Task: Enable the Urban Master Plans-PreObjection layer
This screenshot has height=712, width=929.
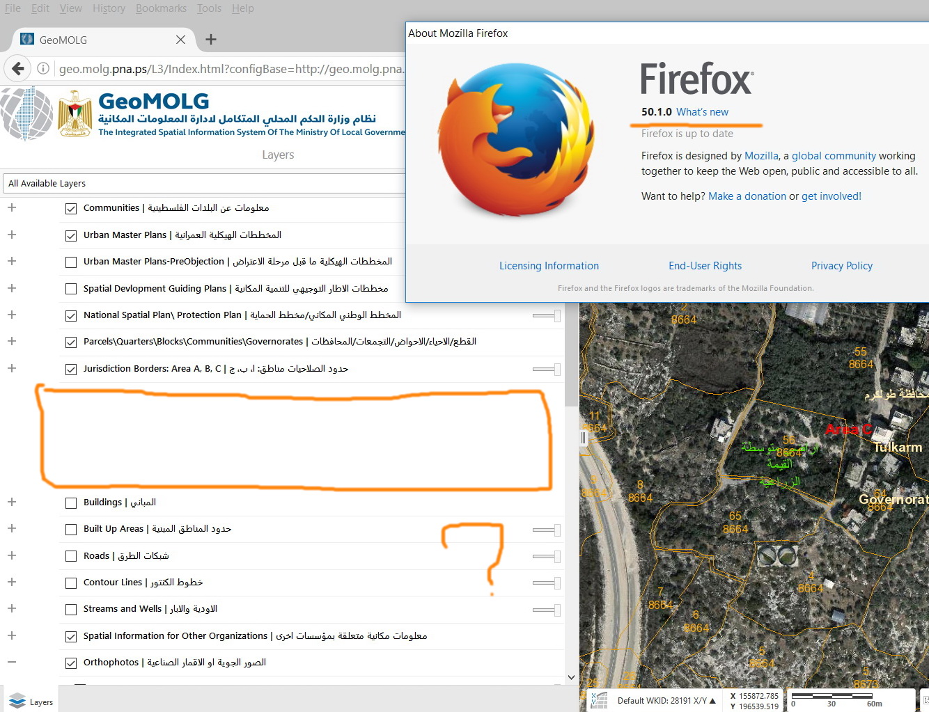Action: click(71, 262)
